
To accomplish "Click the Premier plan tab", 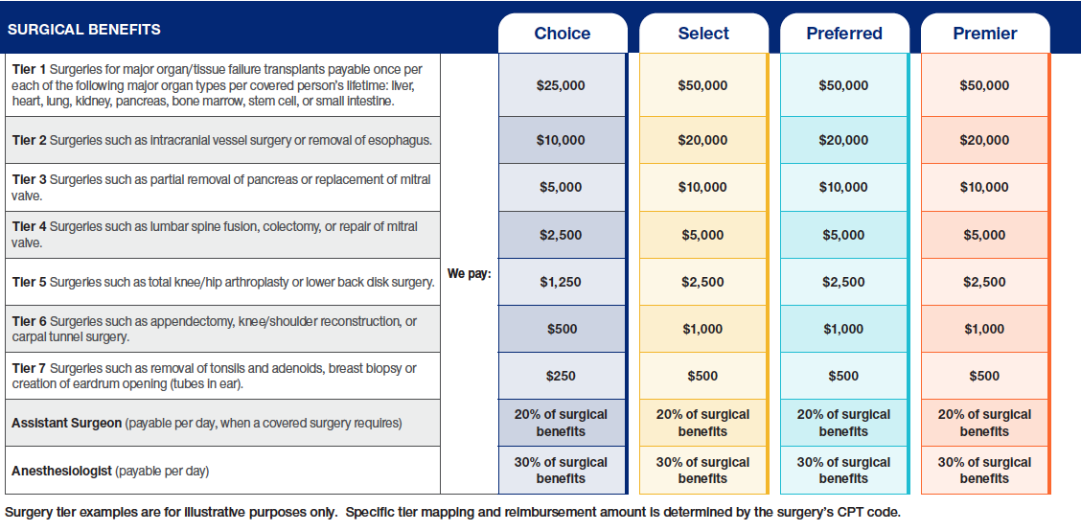I will pos(984,34).
